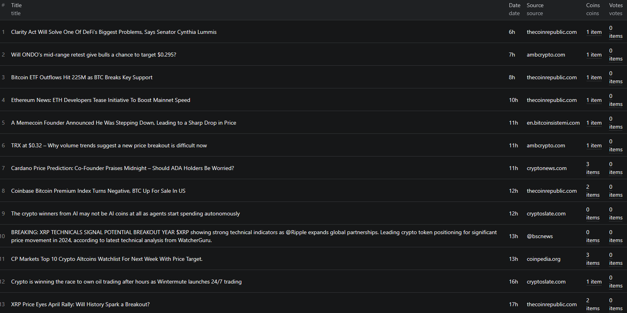Screen dimensions: 627x313
Task: Sort by the Date column header
Action: pyautogui.click(x=514, y=6)
